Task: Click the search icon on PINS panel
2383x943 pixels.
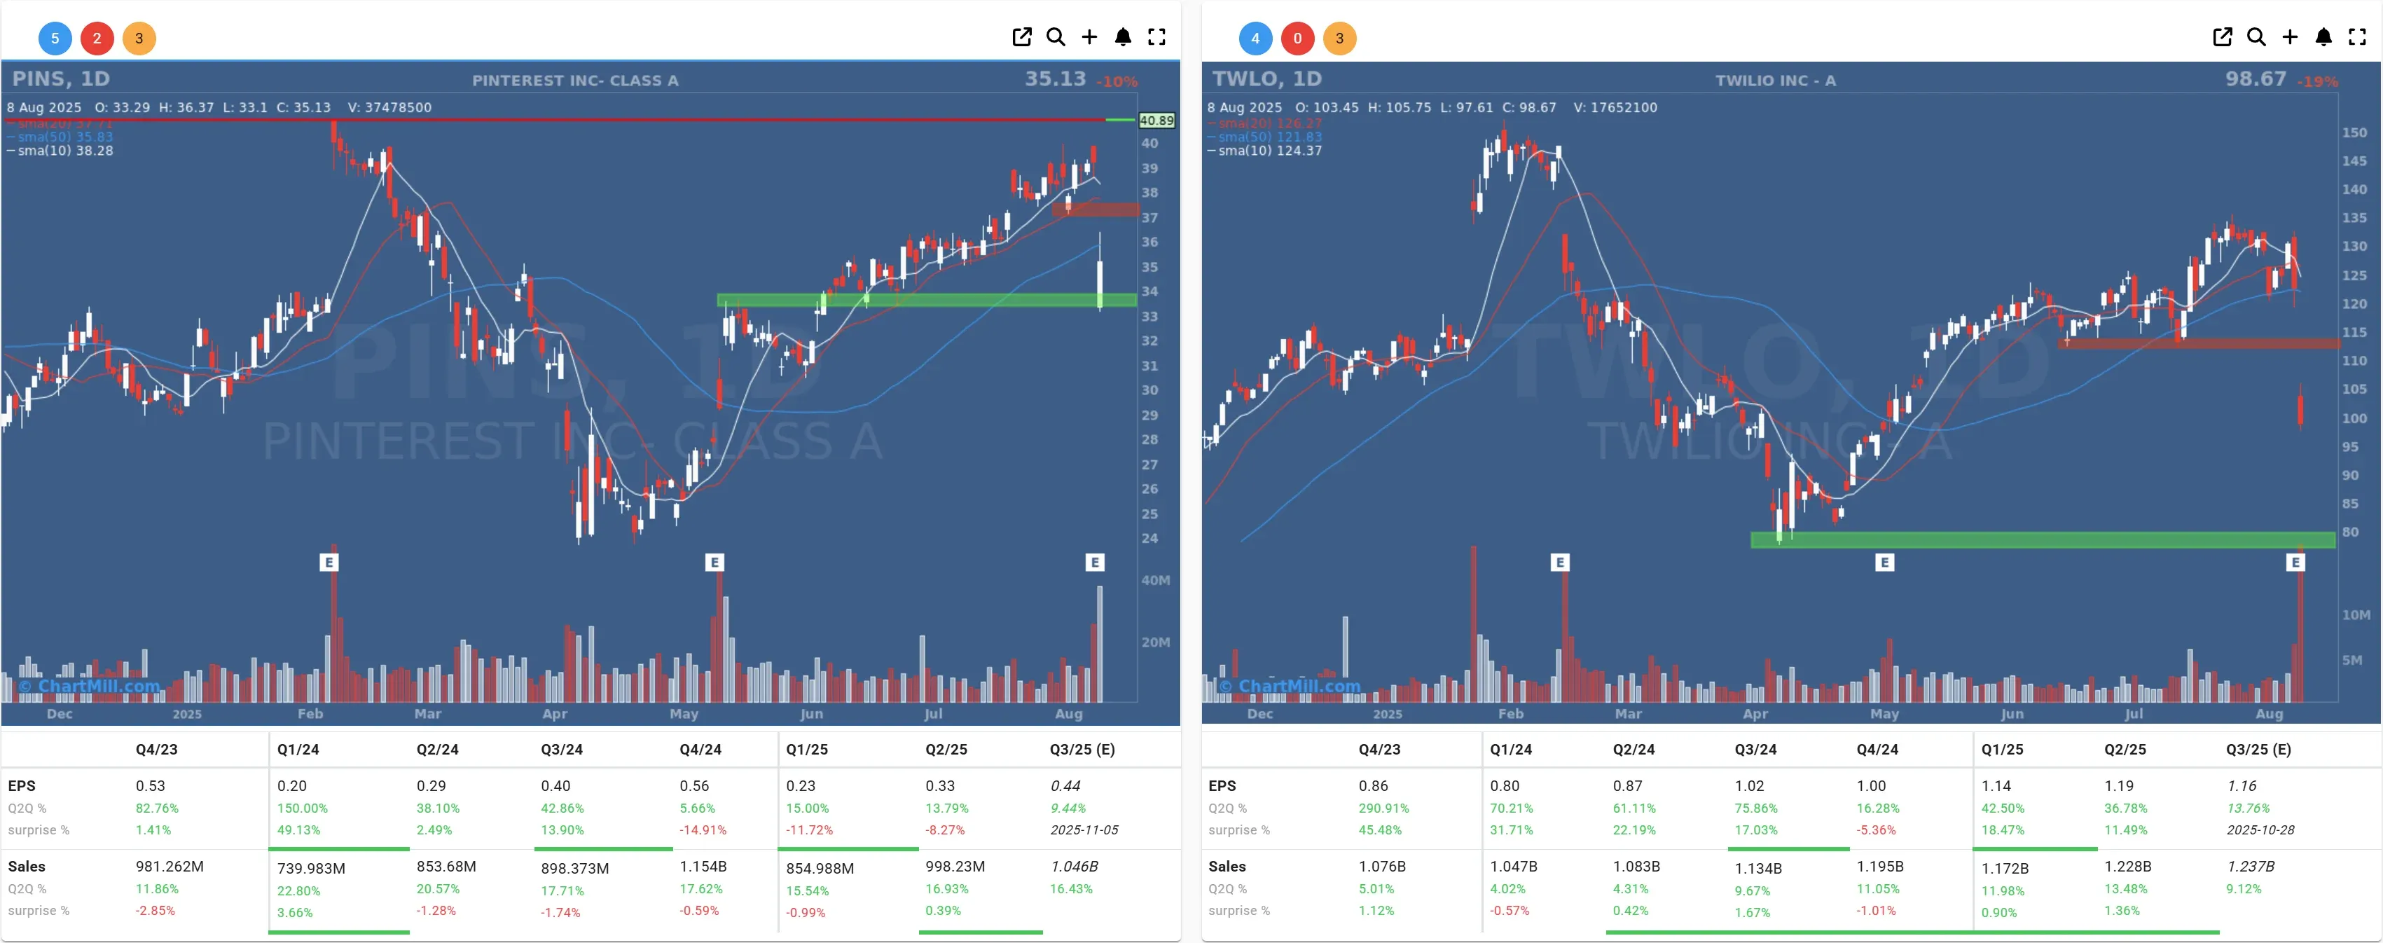Action: pyautogui.click(x=1056, y=37)
